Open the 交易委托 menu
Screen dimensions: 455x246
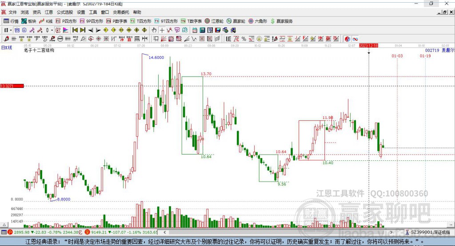tap(121, 12)
